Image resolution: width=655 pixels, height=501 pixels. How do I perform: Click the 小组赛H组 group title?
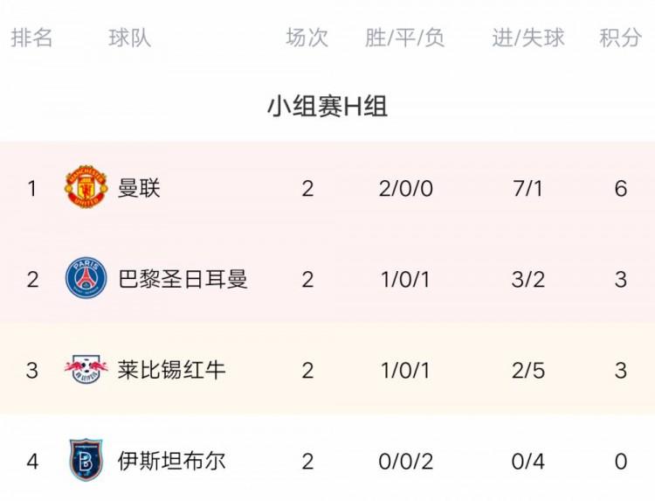327,107
